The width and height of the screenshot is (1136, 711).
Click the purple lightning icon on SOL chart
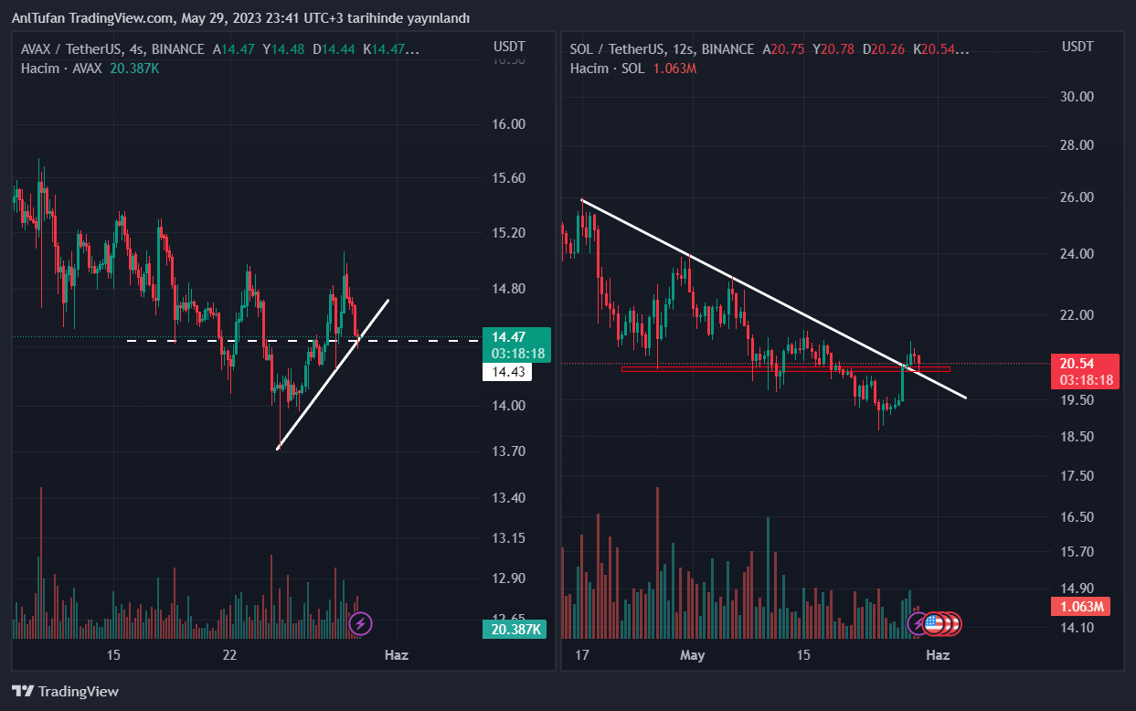pos(918,624)
